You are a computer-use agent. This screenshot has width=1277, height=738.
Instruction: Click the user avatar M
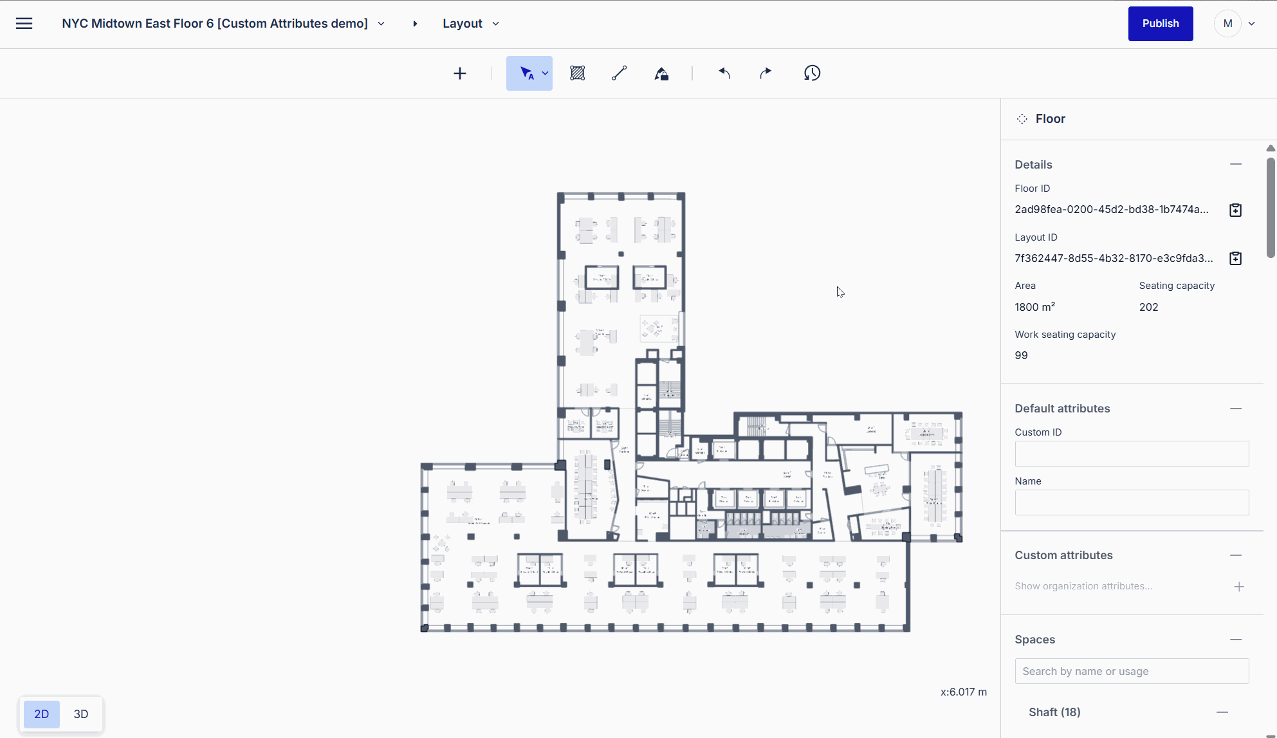tap(1227, 24)
